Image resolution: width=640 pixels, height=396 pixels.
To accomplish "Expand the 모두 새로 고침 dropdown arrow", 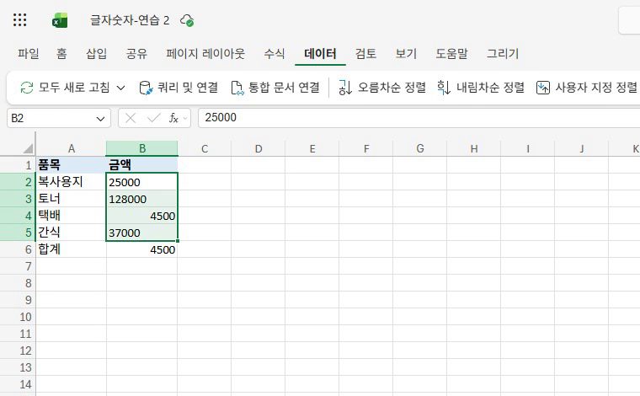I will (x=120, y=88).
